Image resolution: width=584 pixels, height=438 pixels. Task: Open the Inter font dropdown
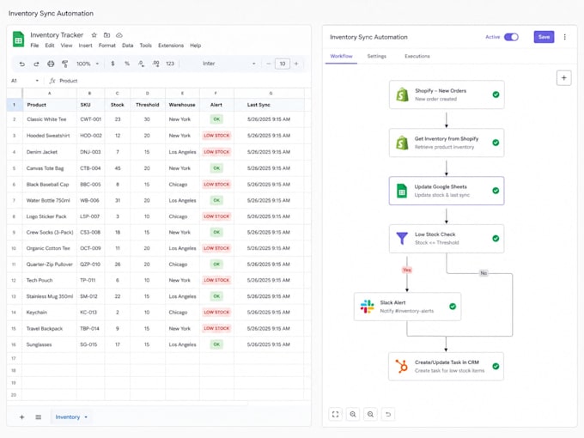coord(228,64)
